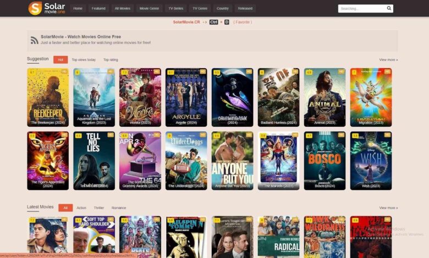The height and width of the screenshot is (258, 429).
Task: Click the RSS feed icon
Action: click(34, 40)
